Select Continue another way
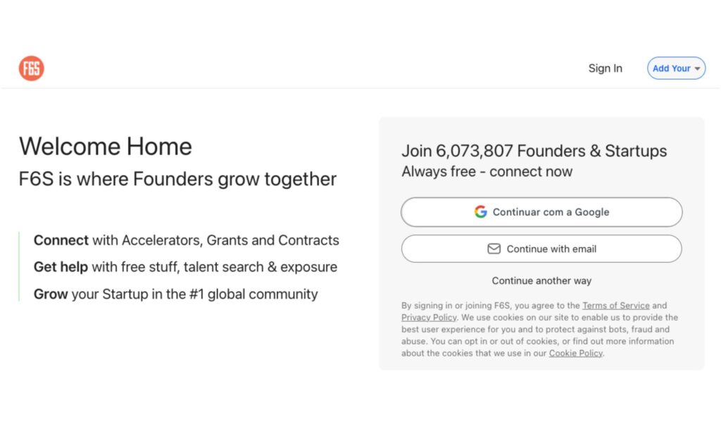This screenshot has height=436, width=721. [x=541, y=280]
